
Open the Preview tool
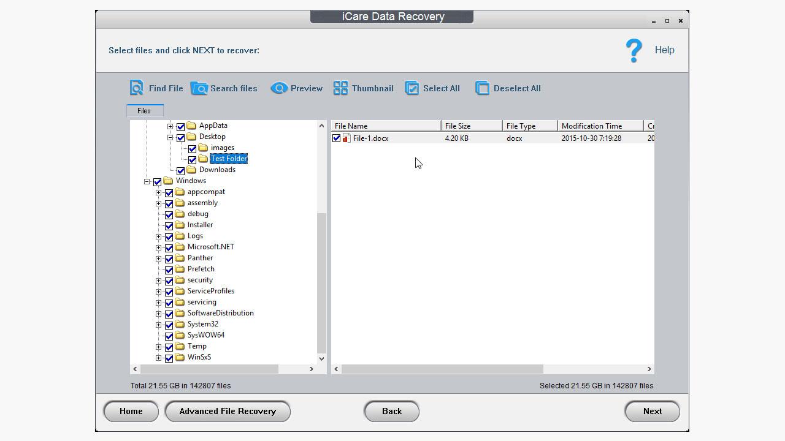click(280, 88)
